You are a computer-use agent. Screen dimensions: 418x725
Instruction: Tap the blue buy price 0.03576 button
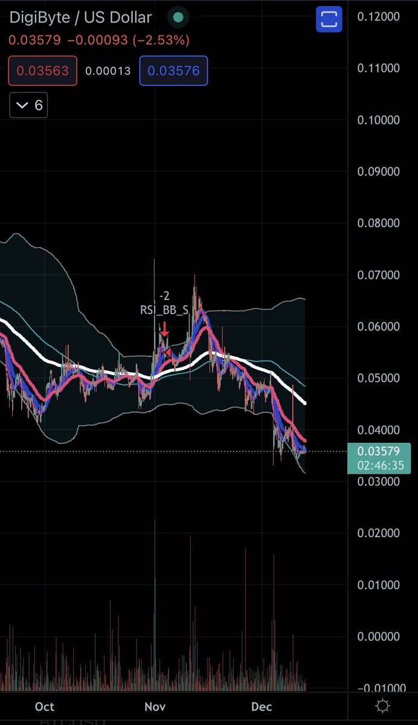(174, 71)
